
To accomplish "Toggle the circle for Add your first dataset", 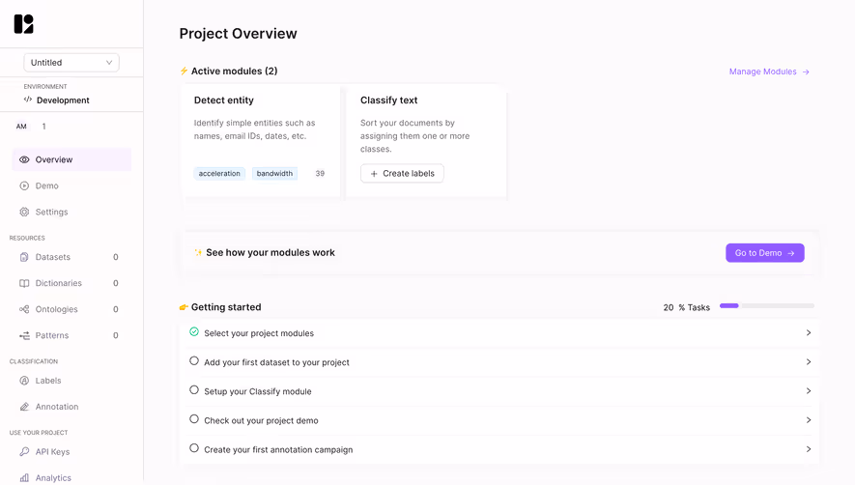I will [194, 360].
